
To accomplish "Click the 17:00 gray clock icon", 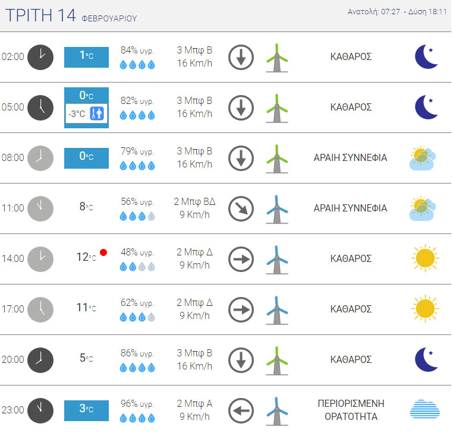I will point(40,309).
